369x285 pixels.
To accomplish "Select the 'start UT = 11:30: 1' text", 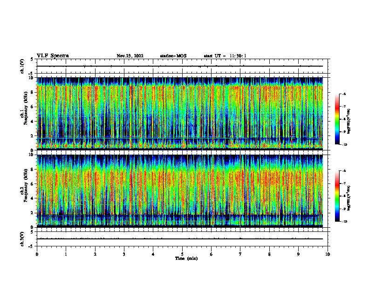I will (x=225, y=56).
